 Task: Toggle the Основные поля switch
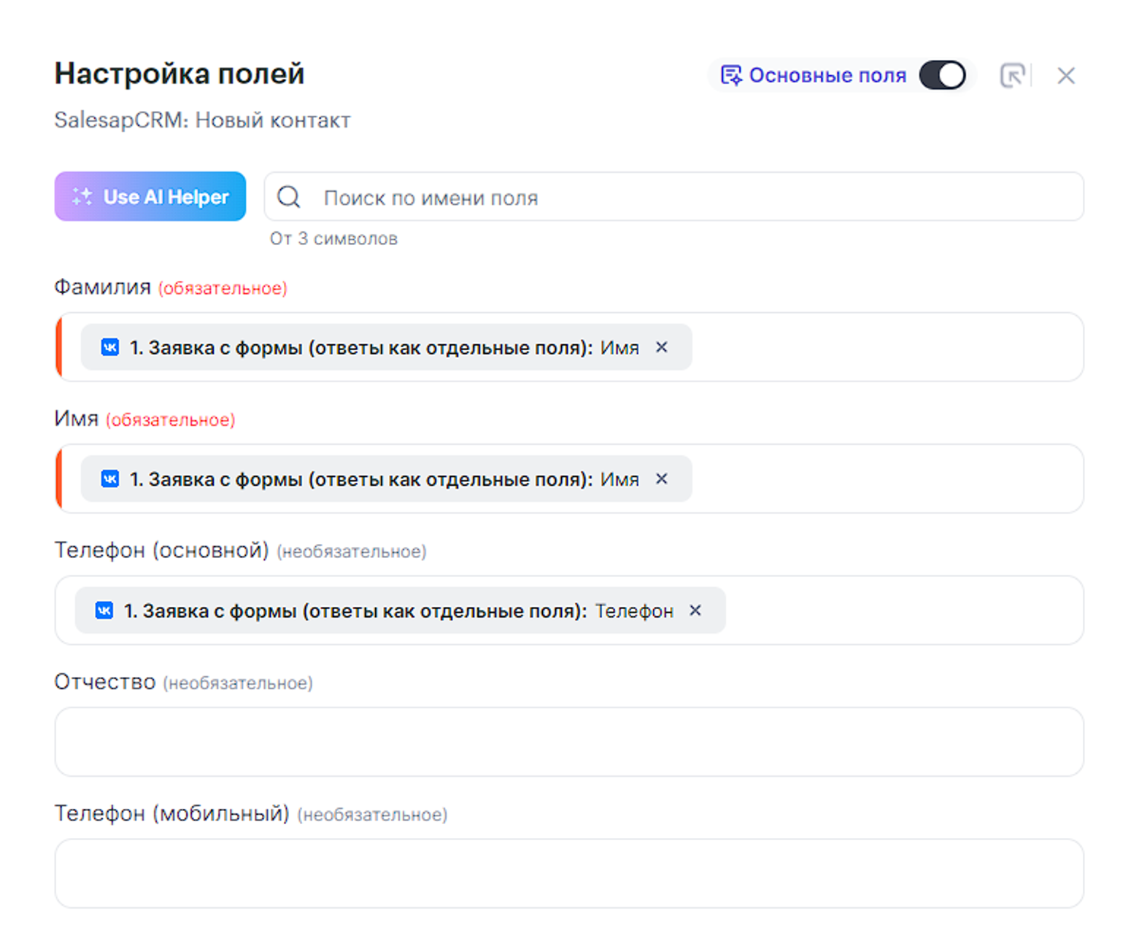tap(941, 75)
